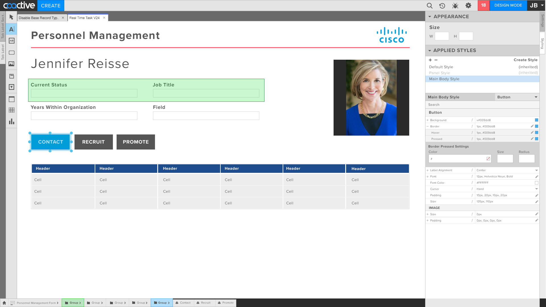Toggle the Border Pressed row checkbox
546x307 pixels.
click(x=536, y=139)
